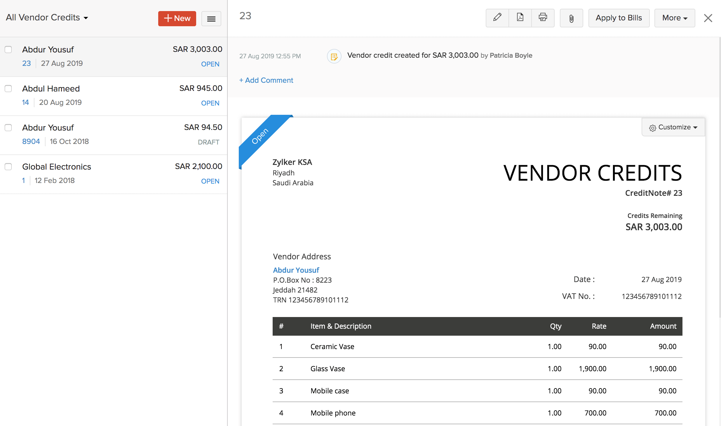Close the vendor credit detail panel
Screen dimensions: 721x426
click(x=708, y=18)
